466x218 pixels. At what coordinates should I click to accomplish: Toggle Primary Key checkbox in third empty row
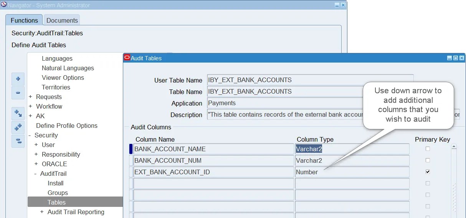pyautogui.click(x=428, y=206)
